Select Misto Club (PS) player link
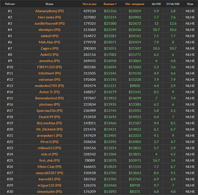 click(x=49, y=167)
